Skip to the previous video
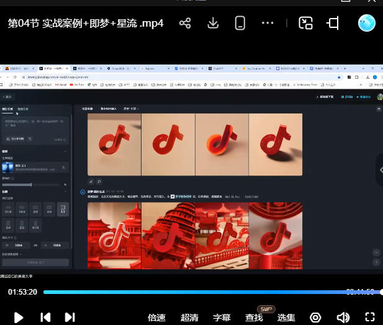This screenshot has height=325, width=383. pyautogui.click(x=45, y=317)
